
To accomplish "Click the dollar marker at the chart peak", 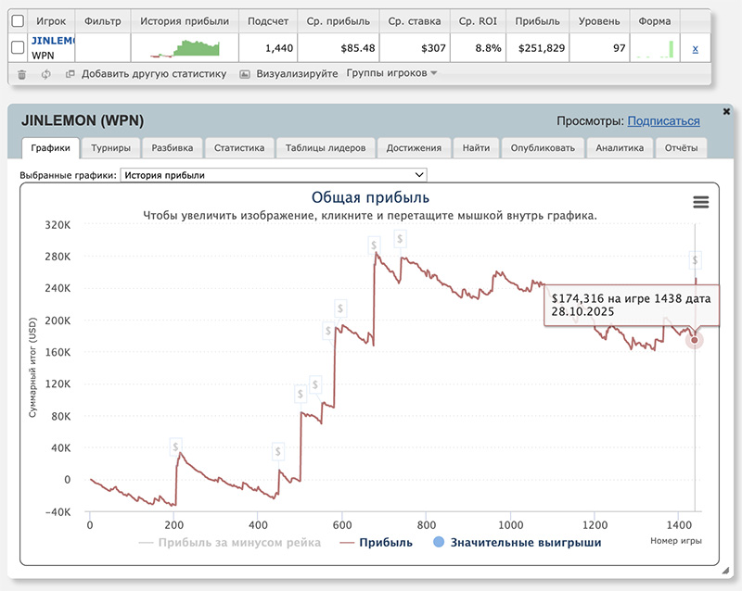I will [373, 245].
